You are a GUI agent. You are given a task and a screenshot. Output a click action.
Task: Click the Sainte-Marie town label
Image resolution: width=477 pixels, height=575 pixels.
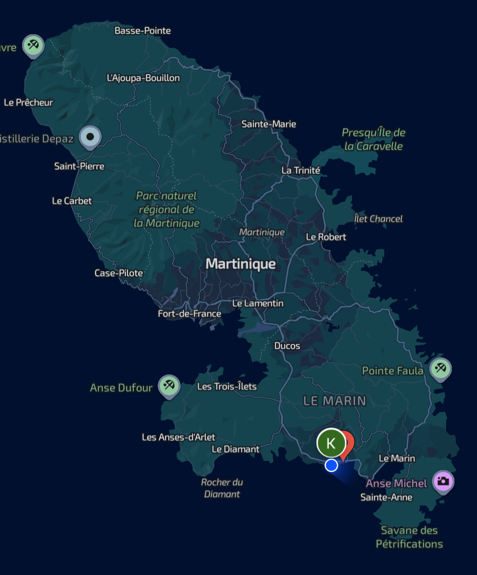(269, 124)
